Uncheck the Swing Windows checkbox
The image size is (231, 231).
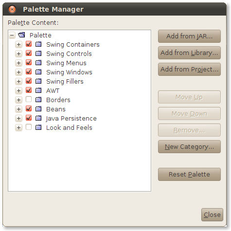pos(29,71)
